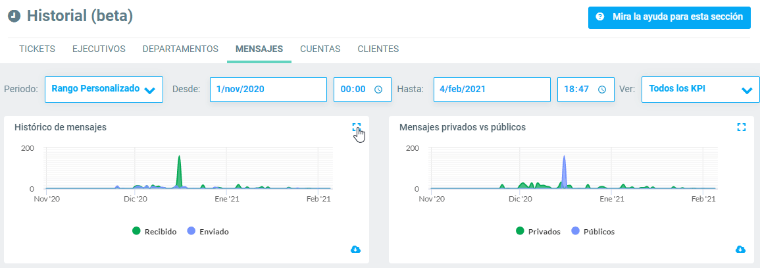The image size is (760, 268).
Task: Expand Mensajes privados vs públicos chart fullscreen
Action: pos(741,127)
